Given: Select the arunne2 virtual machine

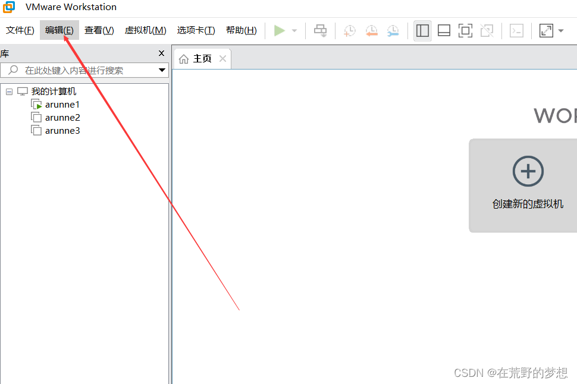Looking at the screenshot, I should click(x=62, y=118).
